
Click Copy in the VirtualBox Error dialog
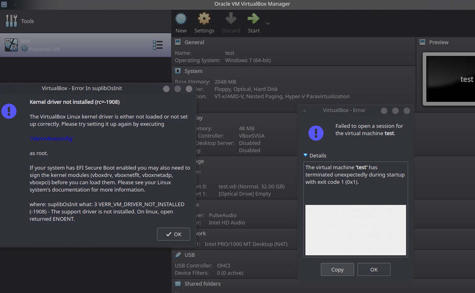coord(337,269)
